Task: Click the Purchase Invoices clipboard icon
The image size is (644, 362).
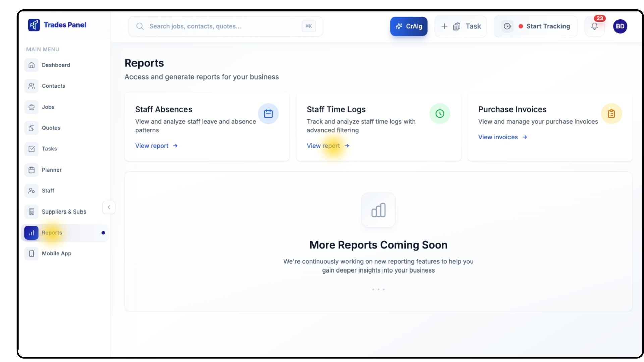Action: 611,114
